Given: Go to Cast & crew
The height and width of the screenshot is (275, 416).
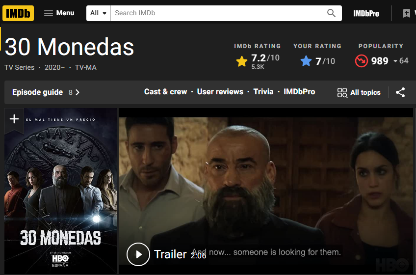Looking at the screenshot, I should pyautogui.click(x=165, y=92).
